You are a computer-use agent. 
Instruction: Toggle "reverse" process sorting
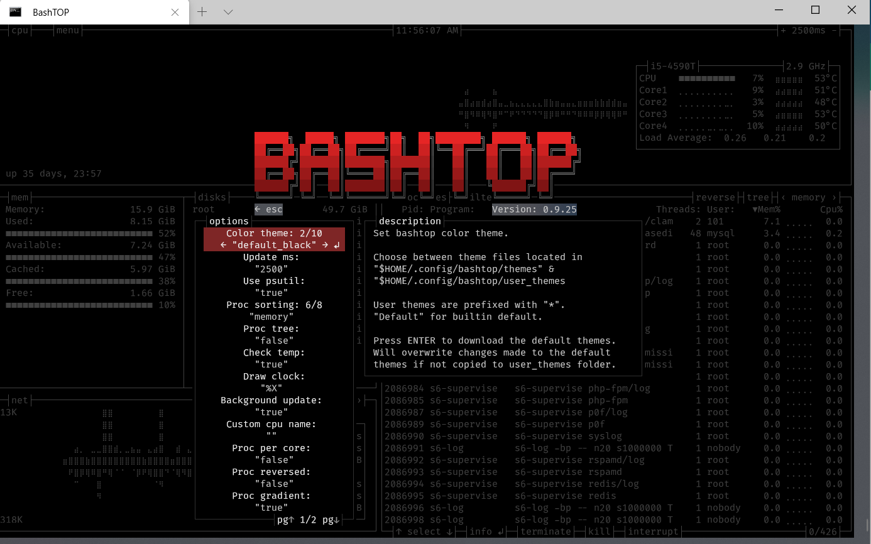coord(716,197)
